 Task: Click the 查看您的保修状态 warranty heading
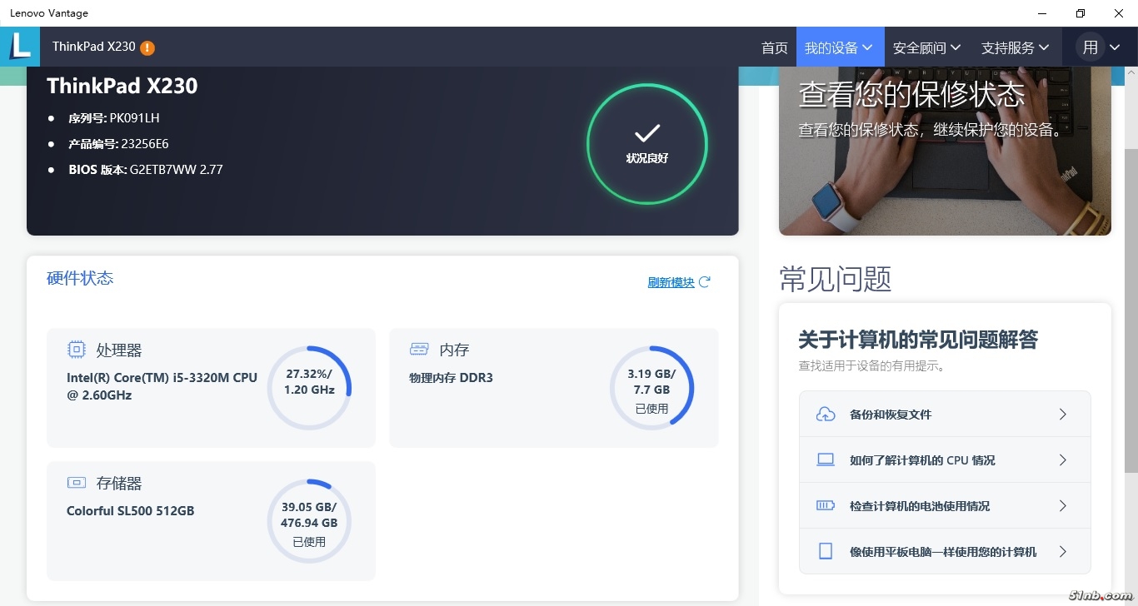point(911,94)
